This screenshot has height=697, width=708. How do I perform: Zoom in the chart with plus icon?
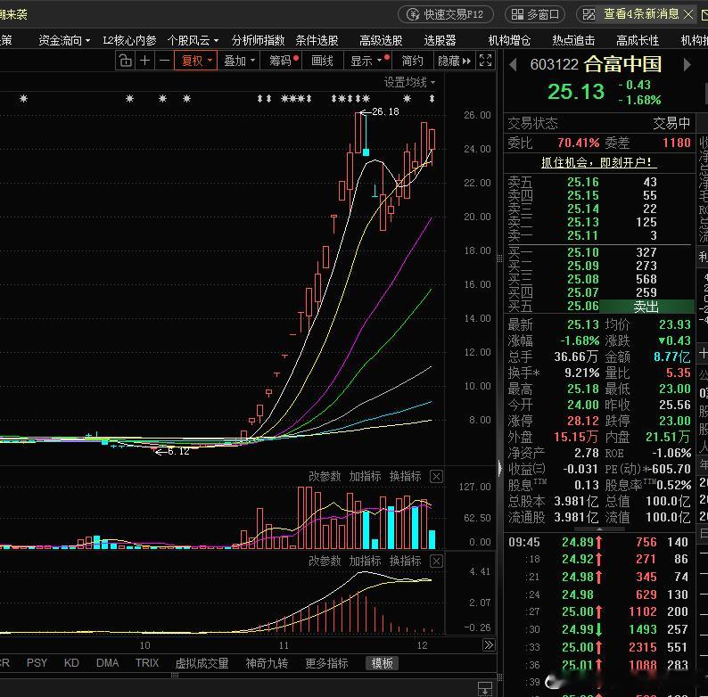[145, 61]
